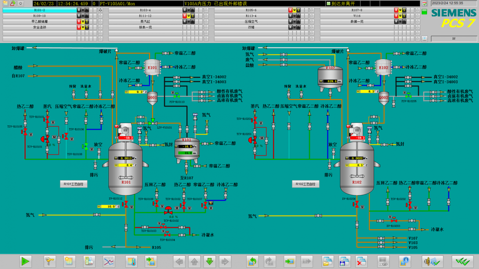Click the calendar checkmark icon beside alarm line
This screenshot has height=269, width=479.
click(424, 3)
